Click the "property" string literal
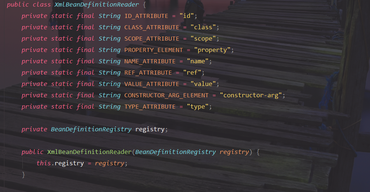Screen dimensions: 370x192 coord(212,50)
